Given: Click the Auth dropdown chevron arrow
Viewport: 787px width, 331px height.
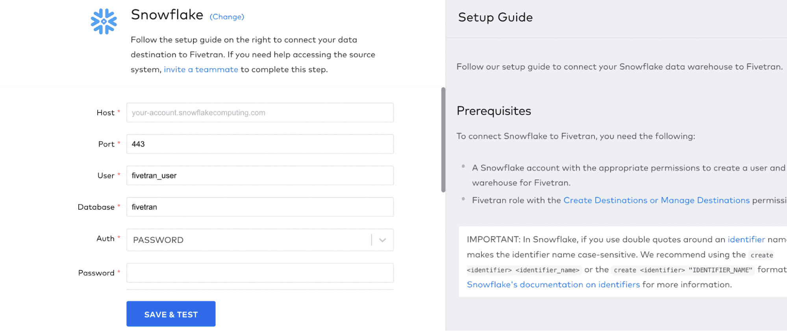Looking at the screenshot, I should 382,240.
